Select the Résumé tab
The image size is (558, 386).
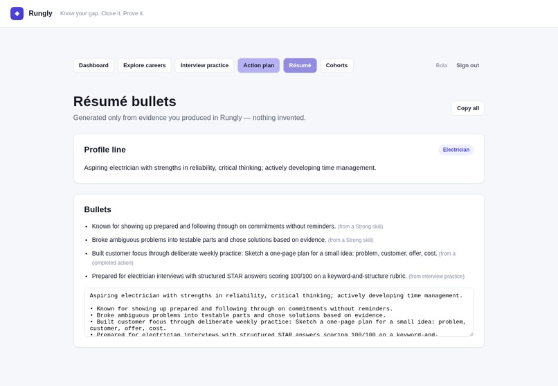tap(300, 66)
